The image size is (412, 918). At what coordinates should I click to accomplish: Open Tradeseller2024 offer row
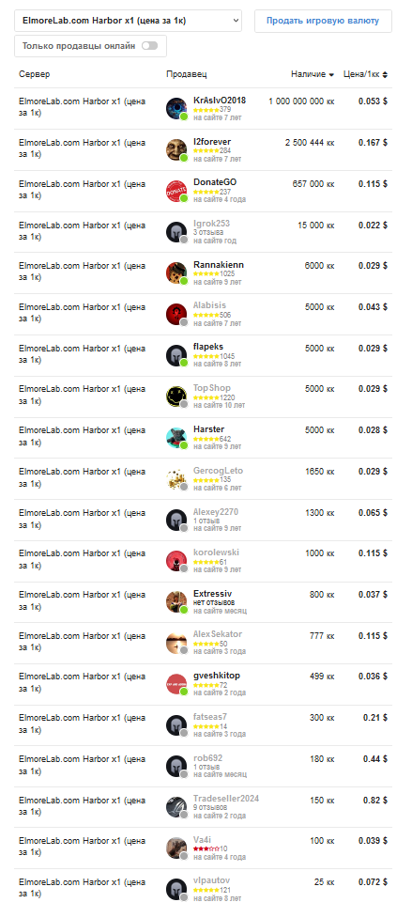tap(204, 807)
